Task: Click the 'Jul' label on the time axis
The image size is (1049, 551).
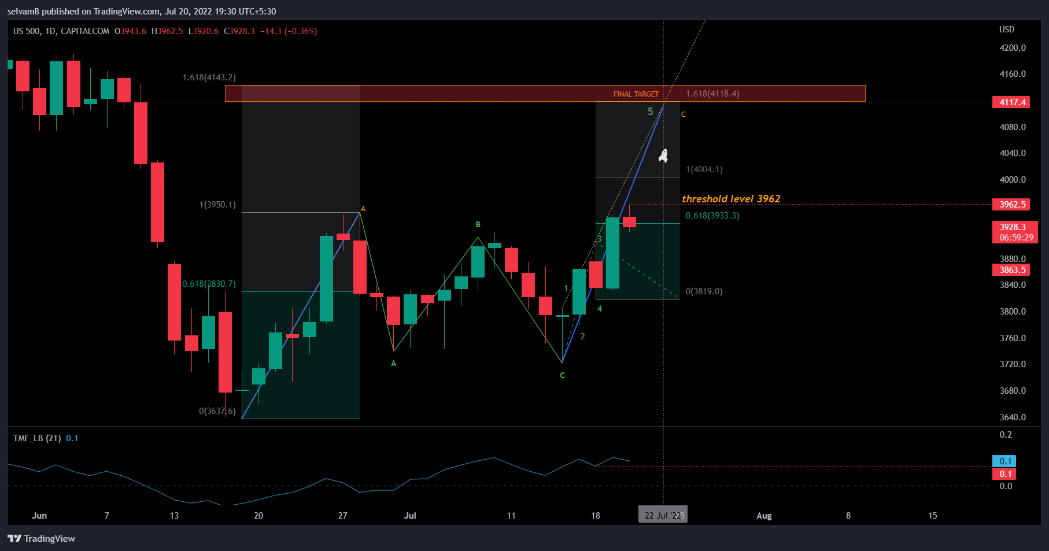Action: point(410,516)
